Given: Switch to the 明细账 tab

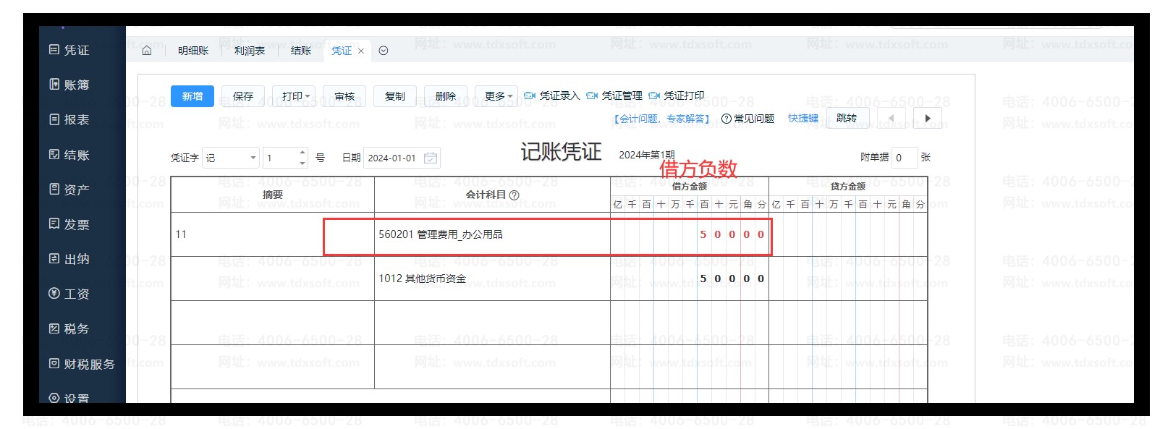Looking at the screenshot, I should click(x=192, y=51).
